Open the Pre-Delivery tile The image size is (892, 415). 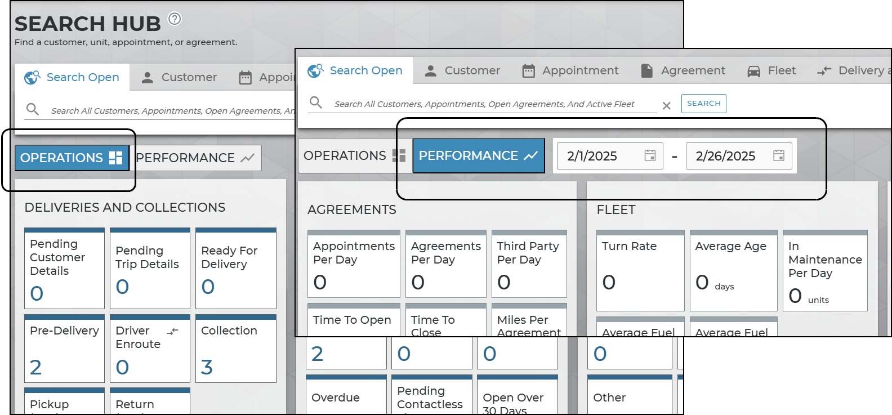click(x=64, y=349)
